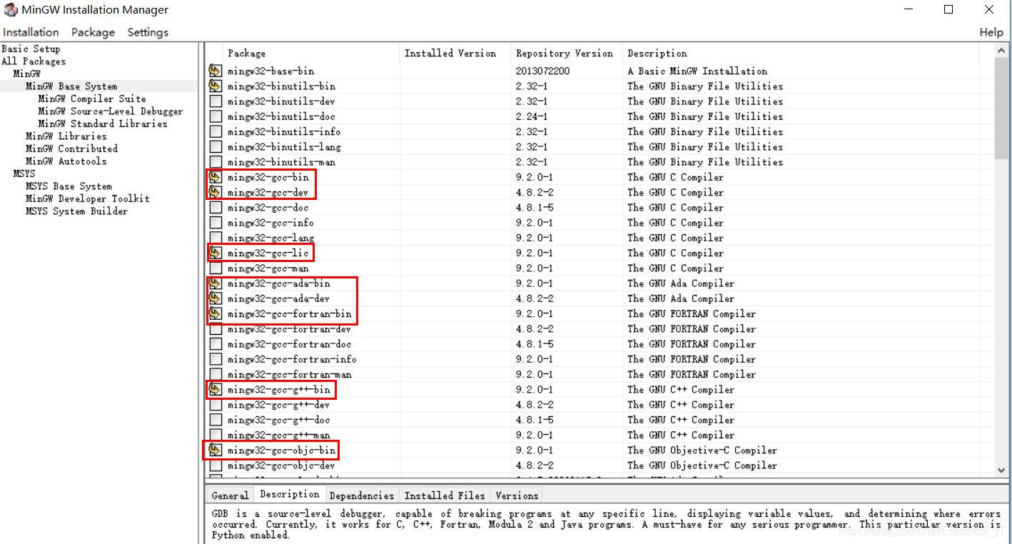
Task: Select the MinGW tree node
Action: (27, 74)
